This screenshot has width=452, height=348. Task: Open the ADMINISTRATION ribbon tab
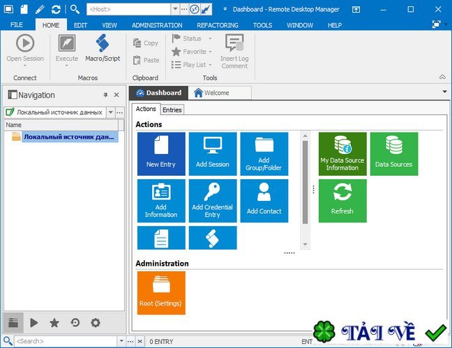[x=157, y=25]
